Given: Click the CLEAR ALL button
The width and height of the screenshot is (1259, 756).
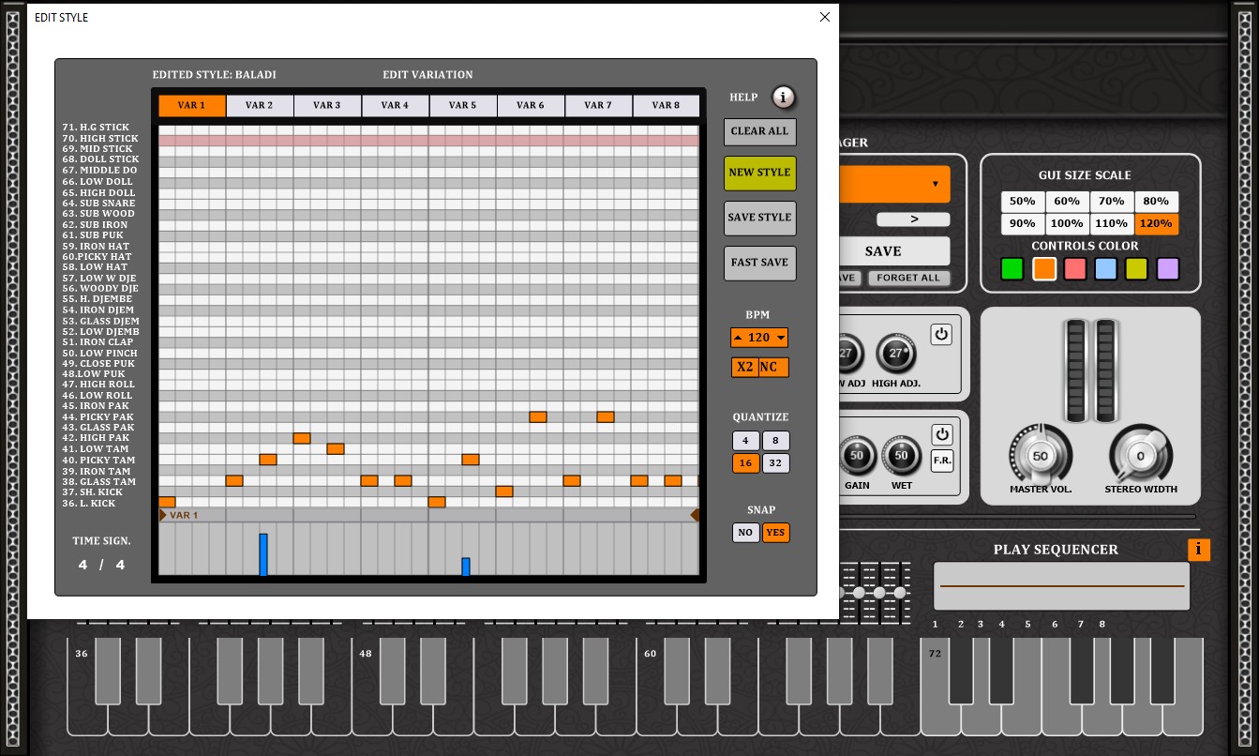Looking at the screenshot, I should [x=759, y=131].
